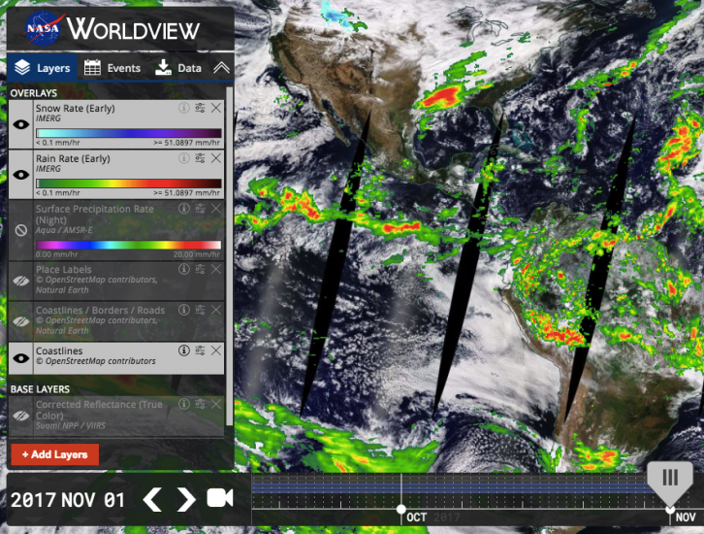The height and width of the screenshot is (534, 704).
Task: Hide the Snow Rate (Early) layer
Action: tap(21, 124)
